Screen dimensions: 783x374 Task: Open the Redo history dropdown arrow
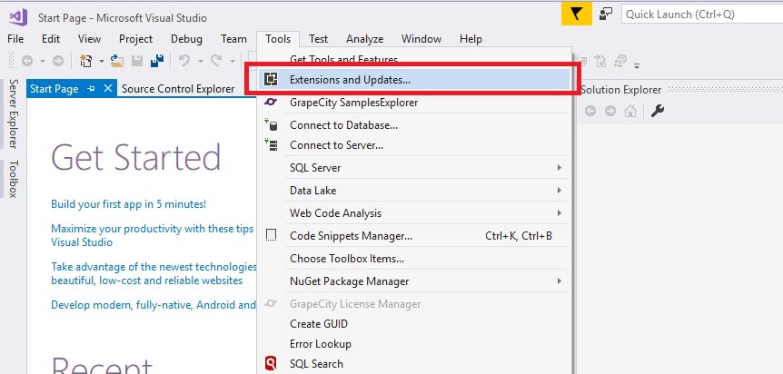click(x=233, y=62)
